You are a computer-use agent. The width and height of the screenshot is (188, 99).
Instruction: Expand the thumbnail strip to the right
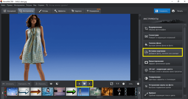[139, 93]
